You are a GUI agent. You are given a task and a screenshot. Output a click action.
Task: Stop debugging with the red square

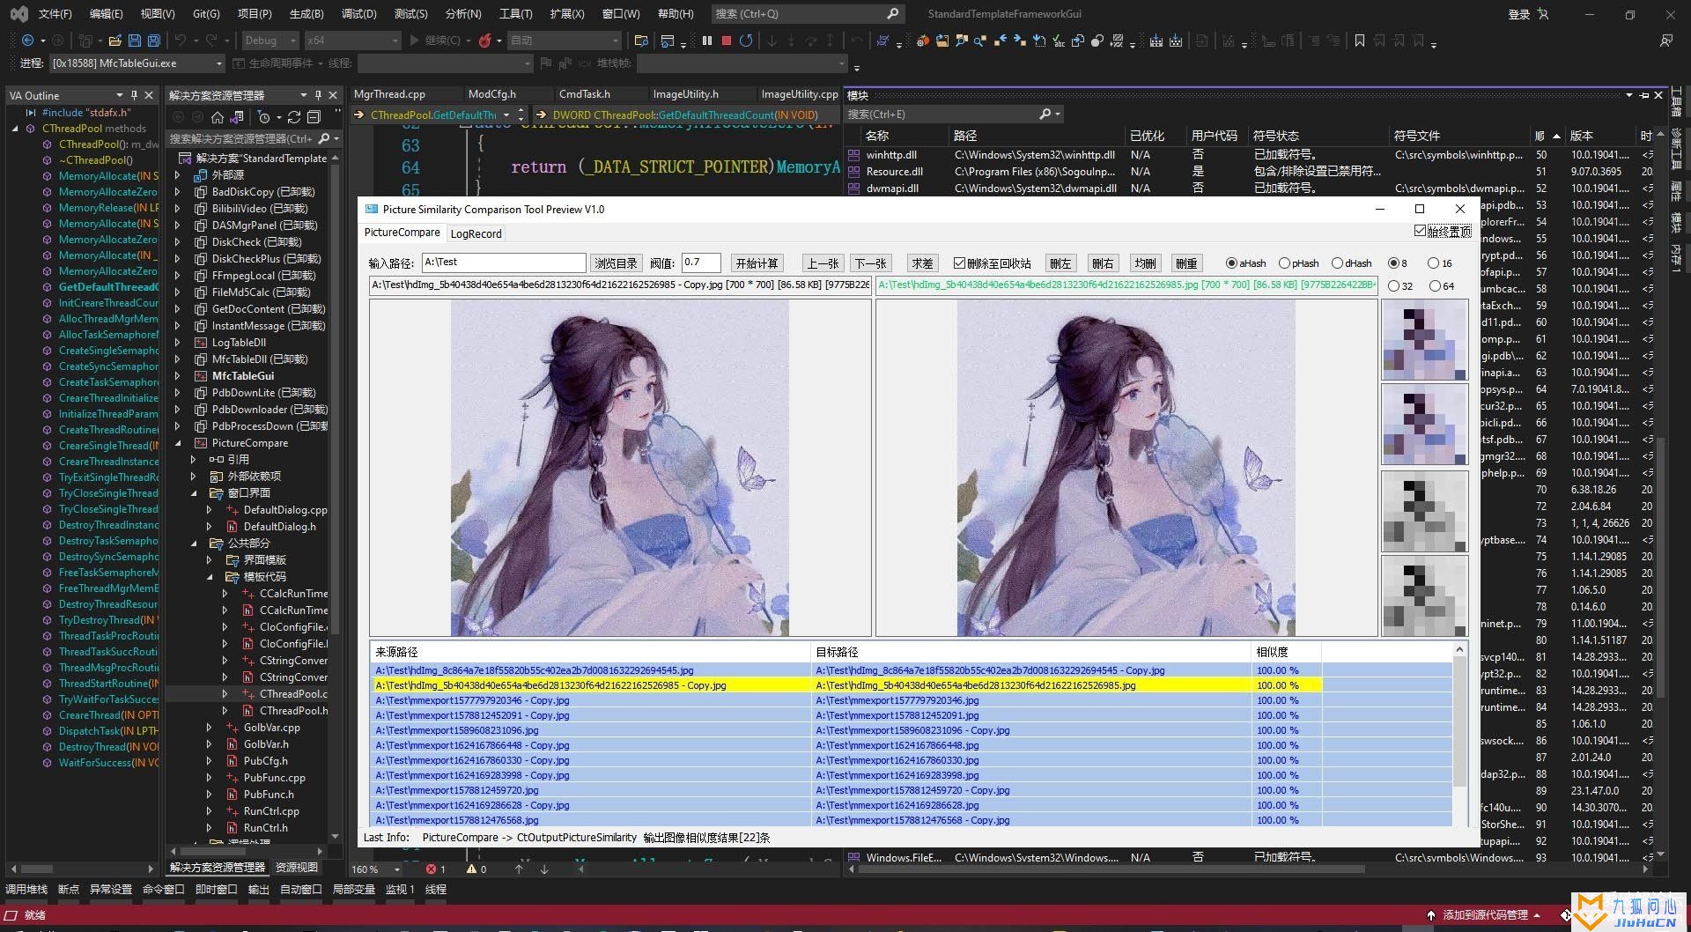coord(727,41)
